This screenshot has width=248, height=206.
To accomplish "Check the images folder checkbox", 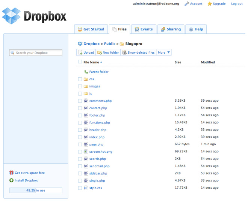I will pos(80,86).
